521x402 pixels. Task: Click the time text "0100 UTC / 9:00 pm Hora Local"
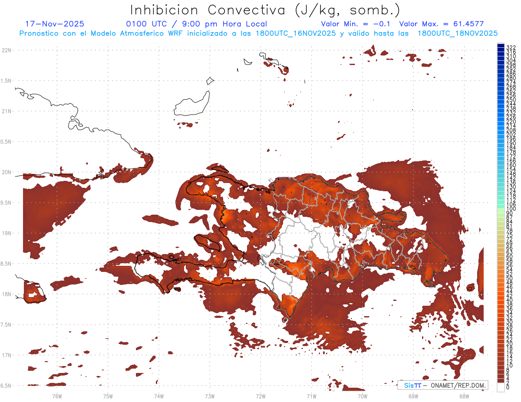click(196, 24)
